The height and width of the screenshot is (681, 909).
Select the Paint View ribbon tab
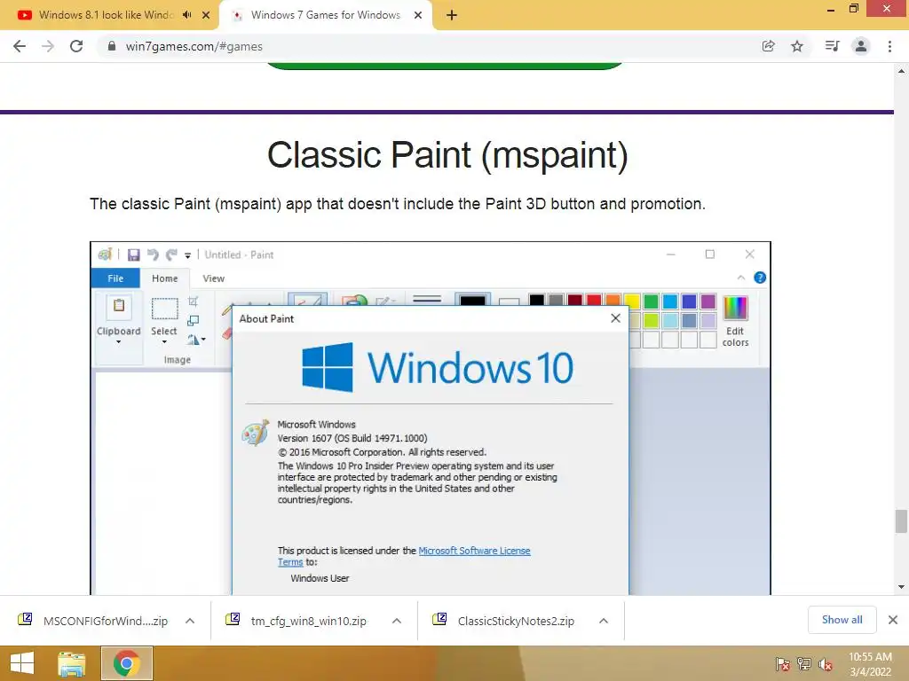pos(213,278)
